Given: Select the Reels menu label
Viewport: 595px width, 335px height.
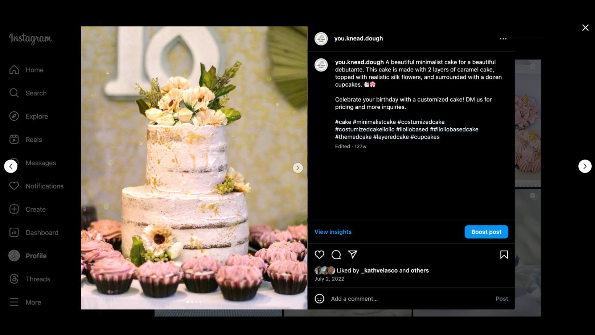Looking at the screenshot, I should (x=34, y=140).
